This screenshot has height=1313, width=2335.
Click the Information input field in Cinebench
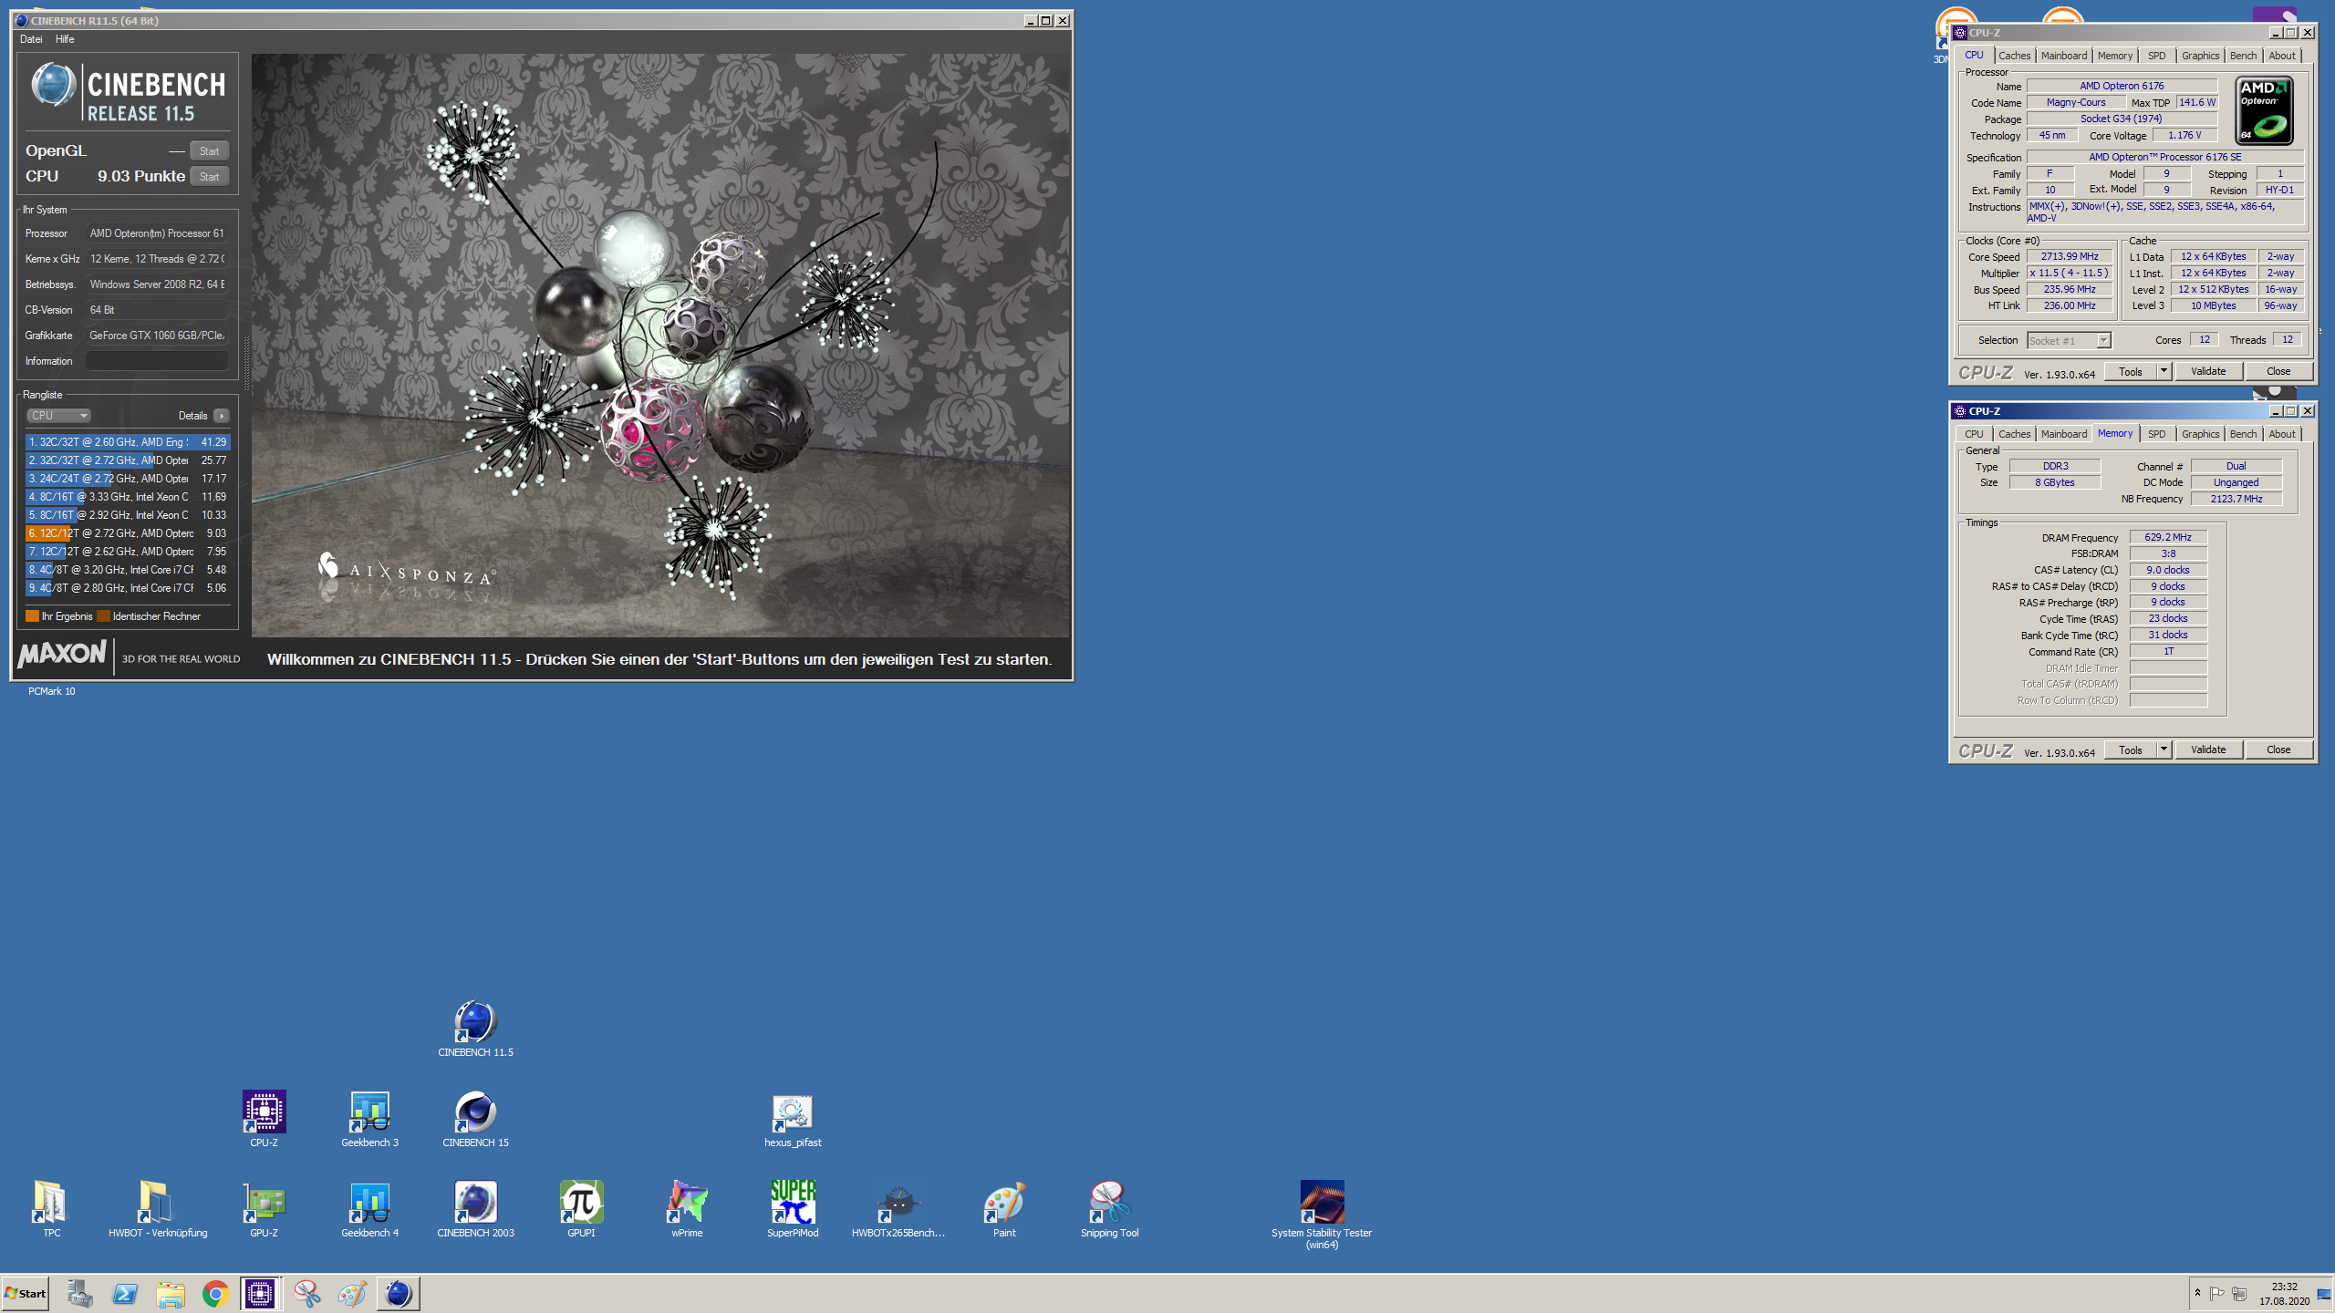(157, 361)
